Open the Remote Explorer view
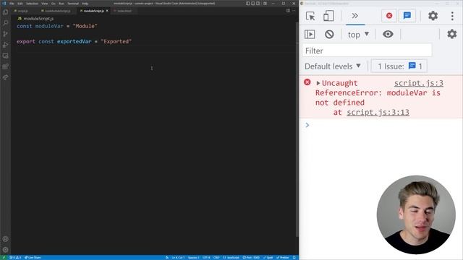The height and width of the screenshot is (260, 463). point(5,56)
